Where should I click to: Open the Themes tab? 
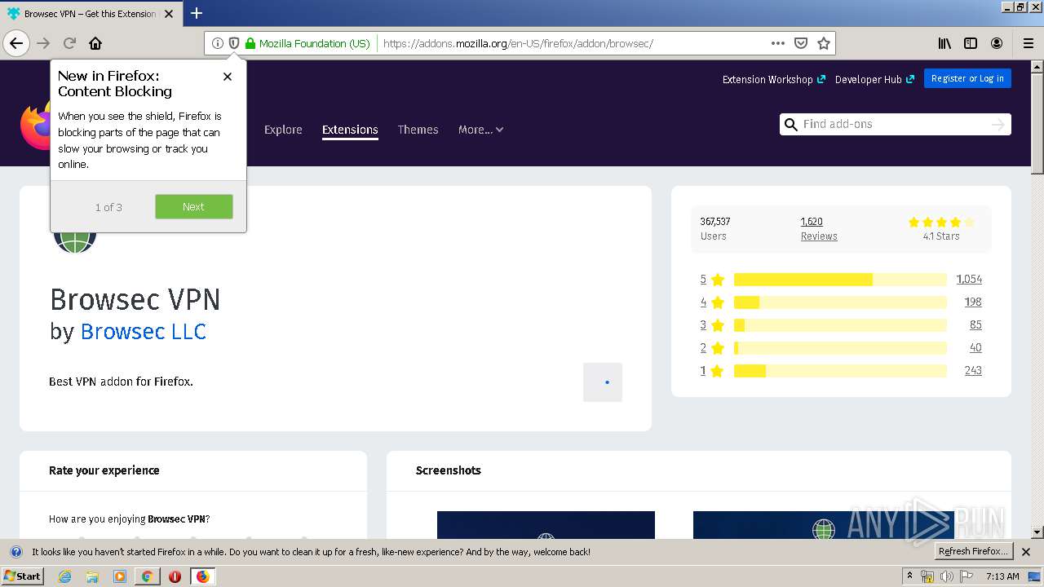[418, 130]
